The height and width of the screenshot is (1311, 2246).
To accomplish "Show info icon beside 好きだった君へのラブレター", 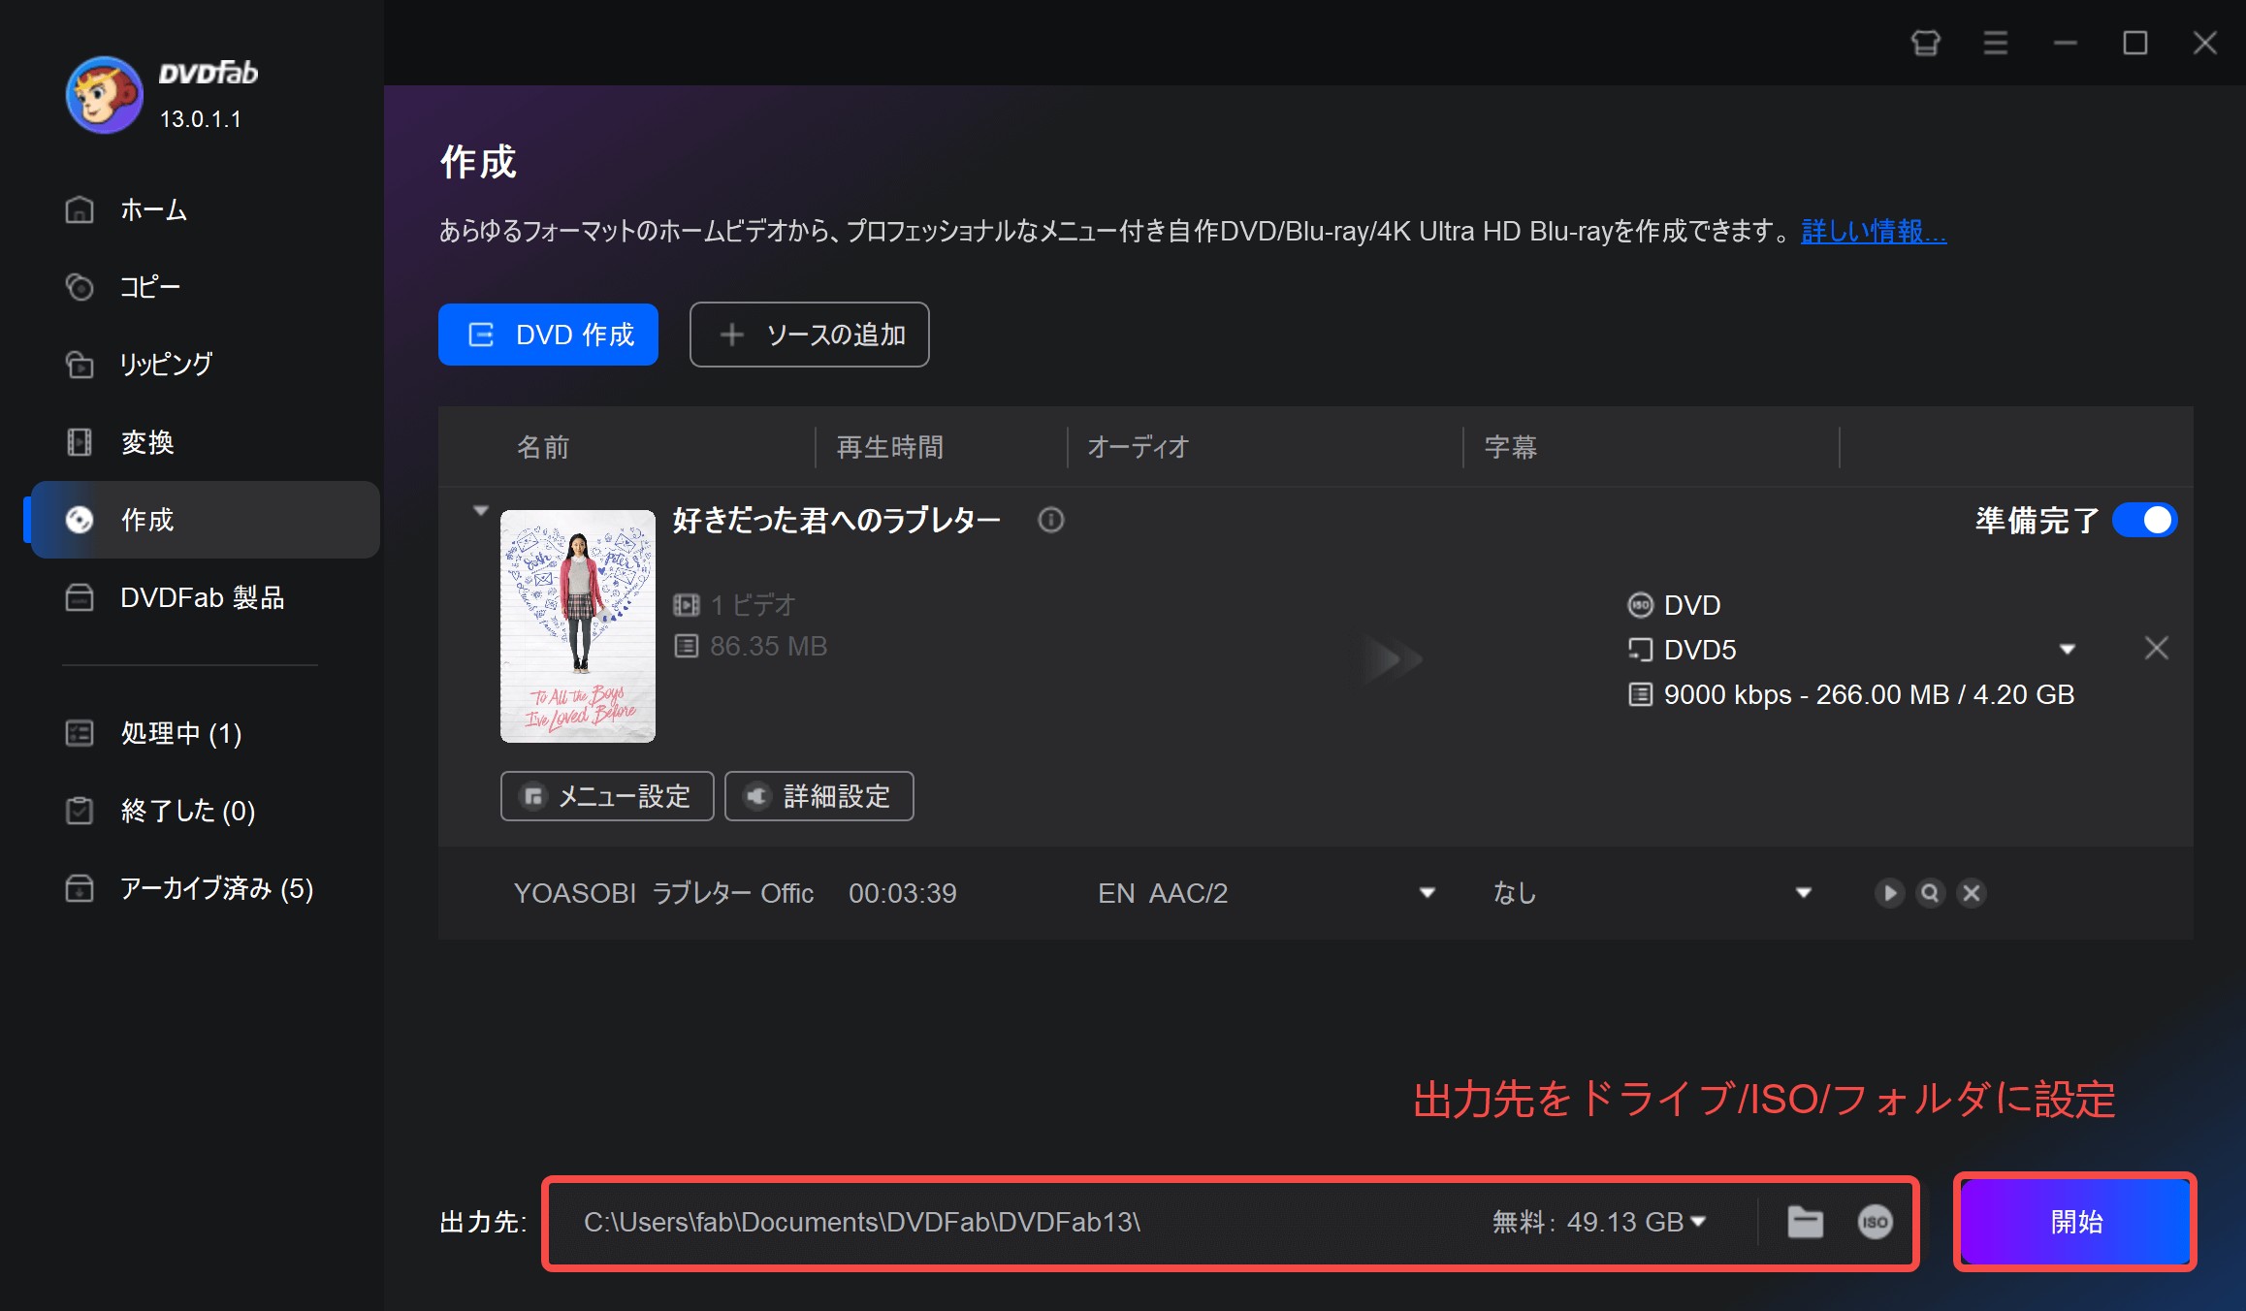I will [1050, 521].
